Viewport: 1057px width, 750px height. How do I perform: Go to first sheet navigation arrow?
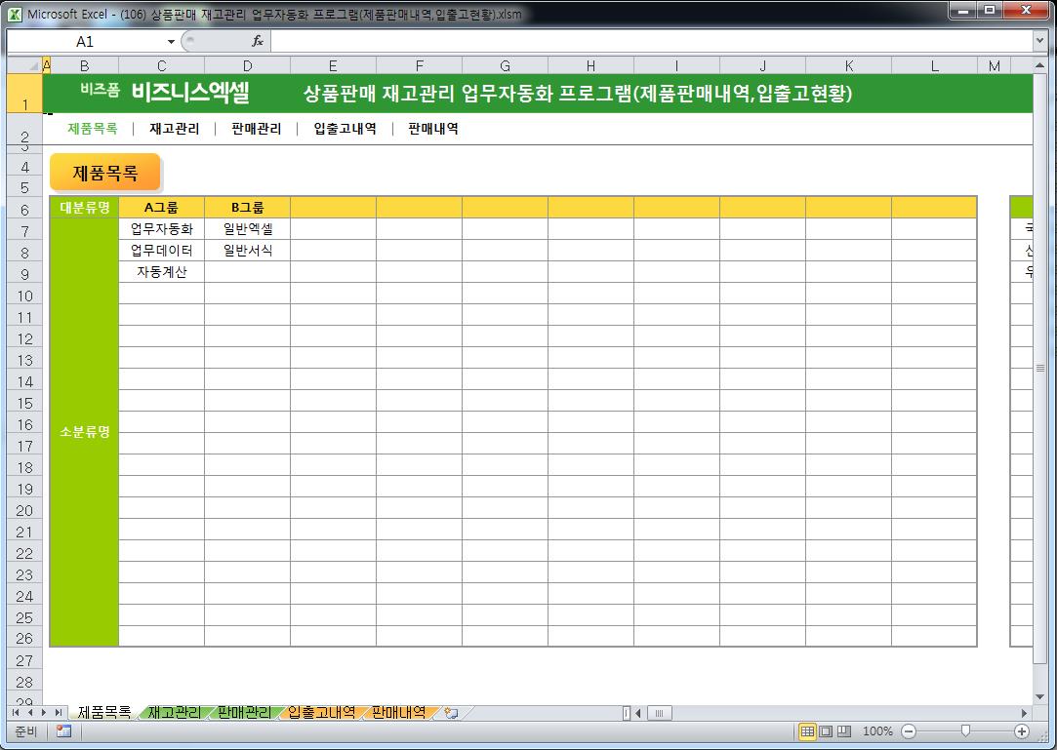[16, 712]
